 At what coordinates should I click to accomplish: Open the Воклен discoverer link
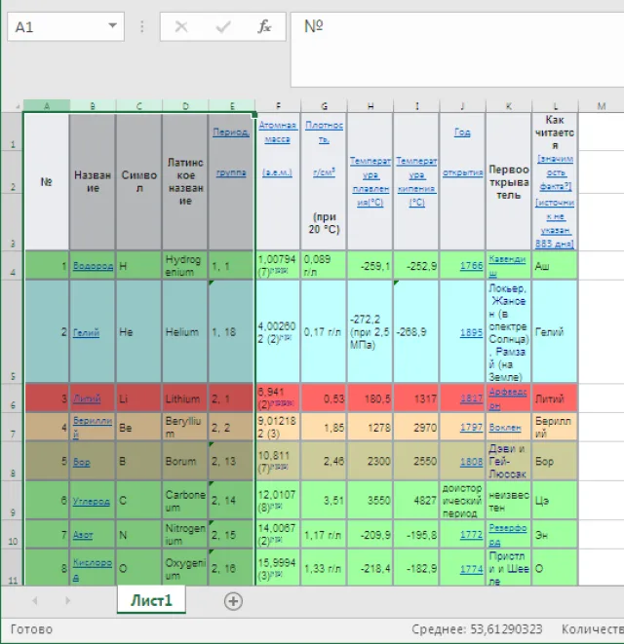click(505, 428)
